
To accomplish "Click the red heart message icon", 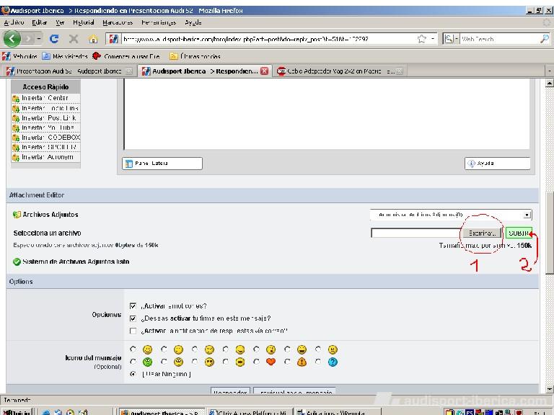I will click(271, 362).
